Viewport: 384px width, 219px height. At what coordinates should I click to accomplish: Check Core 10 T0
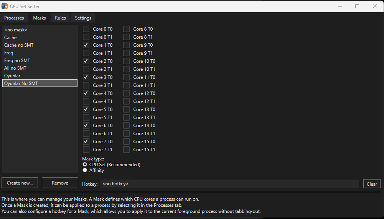126,61
